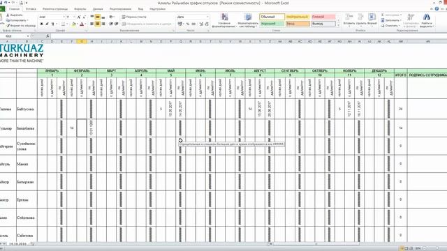Click the text orientation icon
Viewport: 447px width, 251px height.
coord(112,17)
